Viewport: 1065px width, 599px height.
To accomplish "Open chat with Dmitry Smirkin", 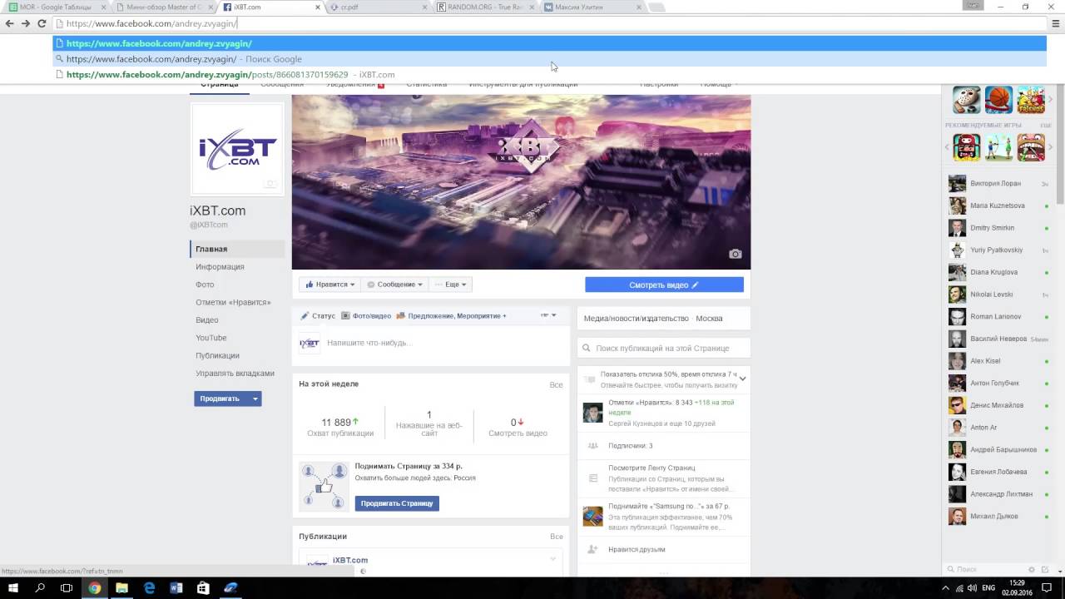I will [x=998, y=228].
